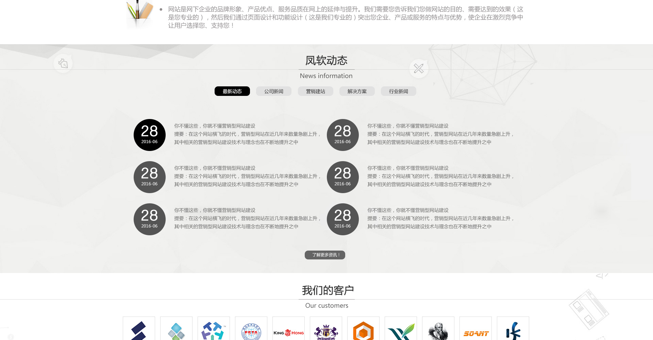Screen dimensions: 653x340
Task: Open the 解决方案 tab
Action: click(x=357, y=91)
